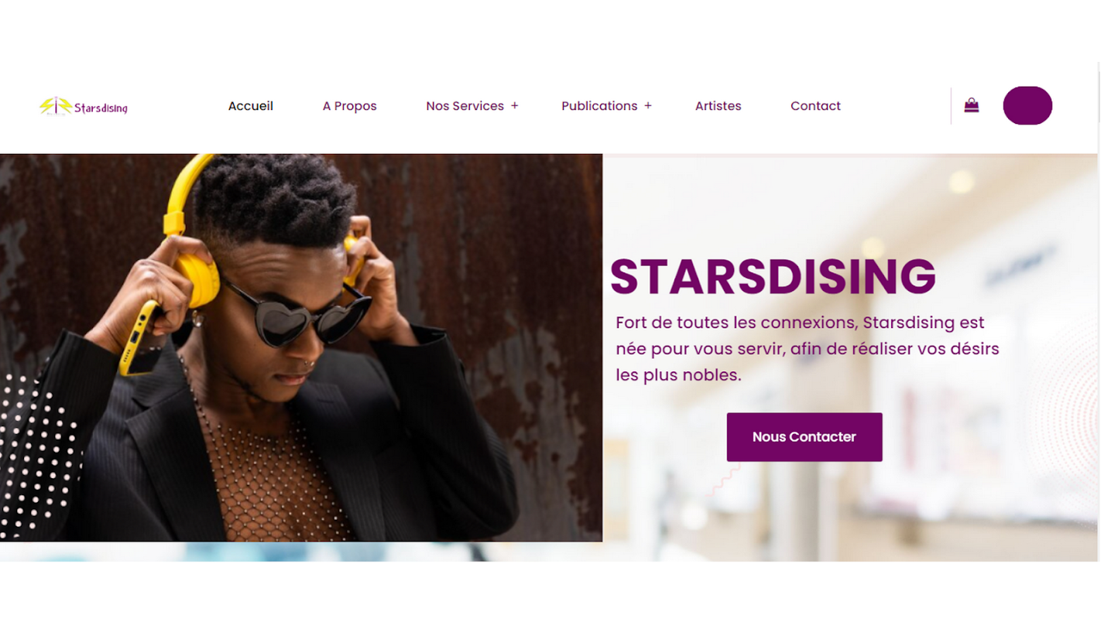Expand the plus beside Publications
Viewport: 1101px width, 619px height.
[x=648, y=106]
